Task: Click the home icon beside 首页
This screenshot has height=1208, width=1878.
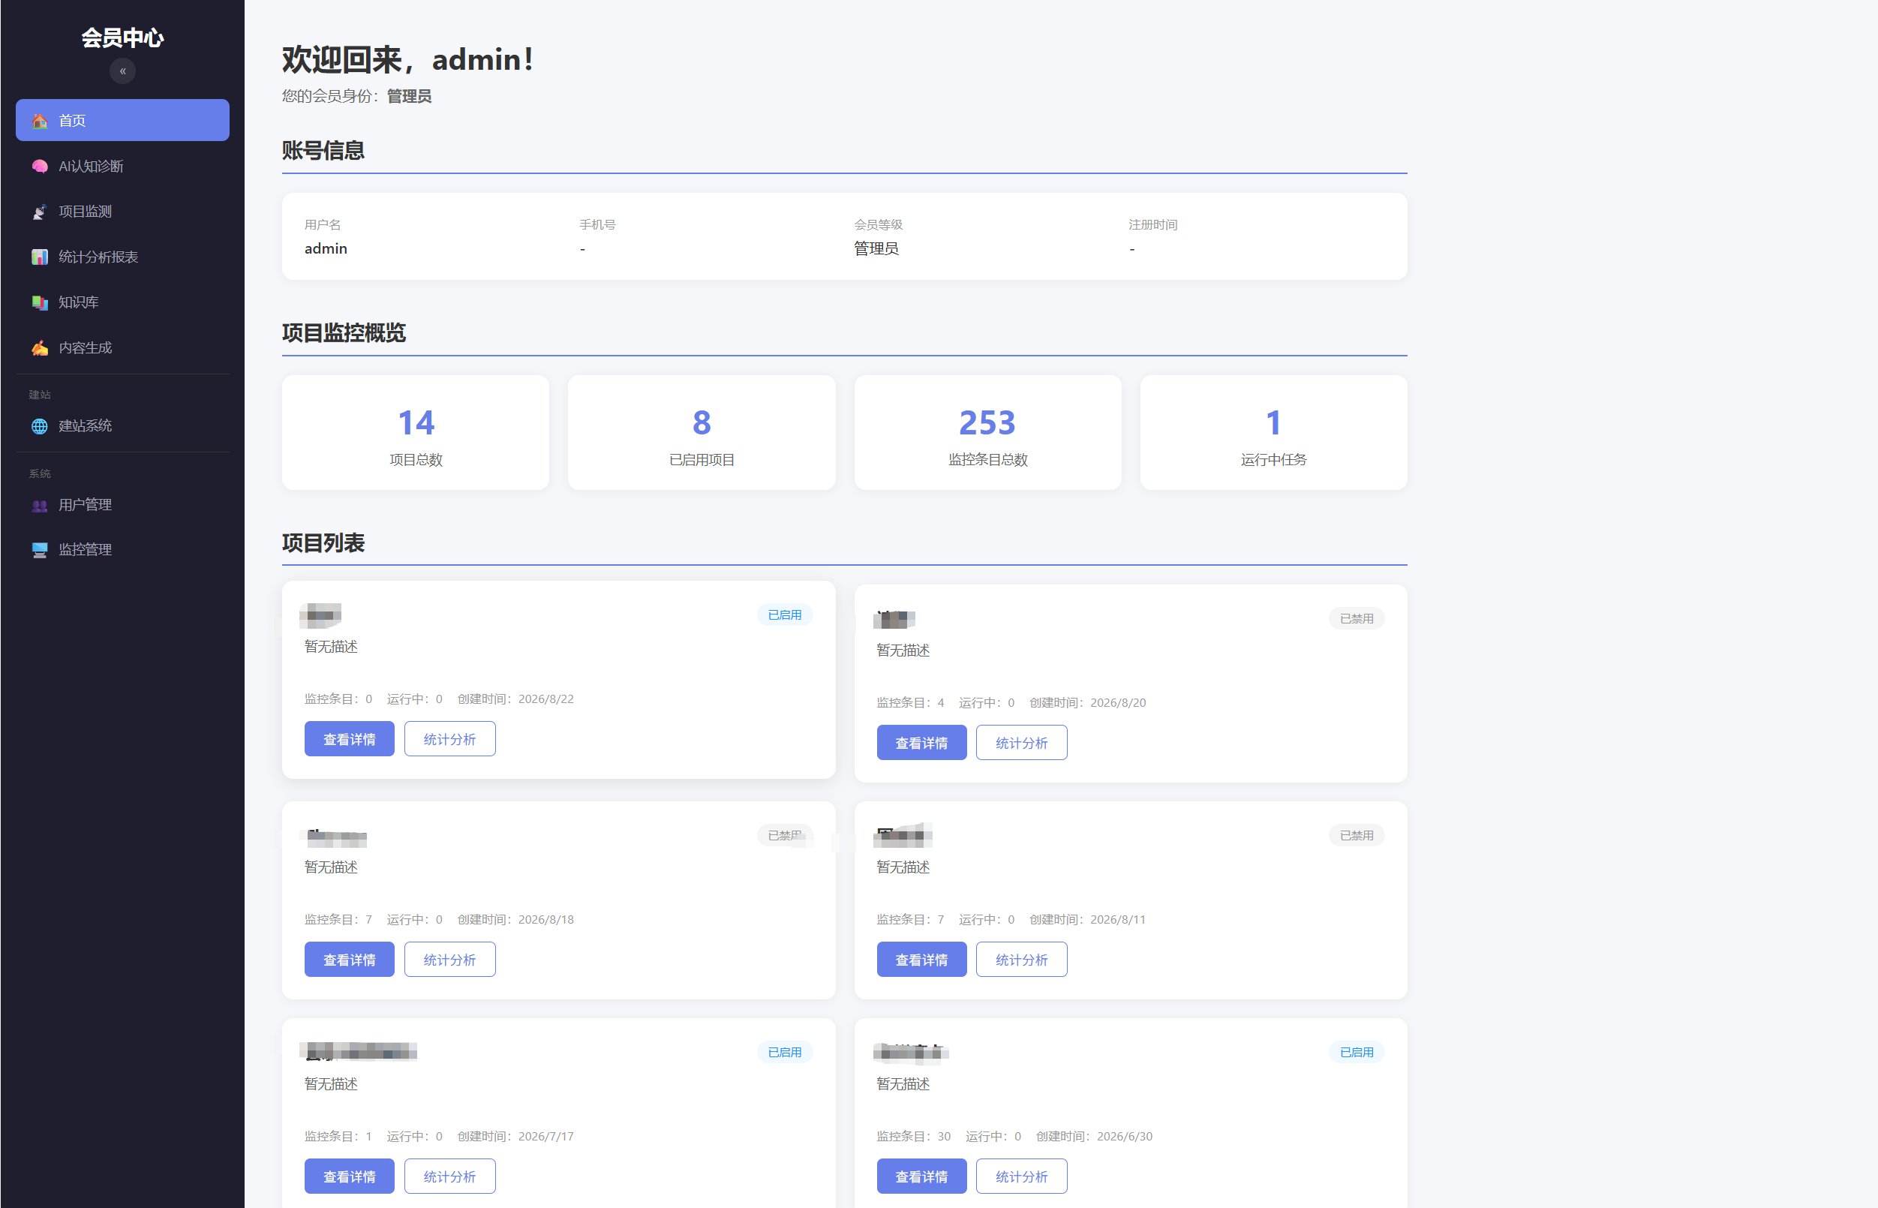Action: pos(39,121)
